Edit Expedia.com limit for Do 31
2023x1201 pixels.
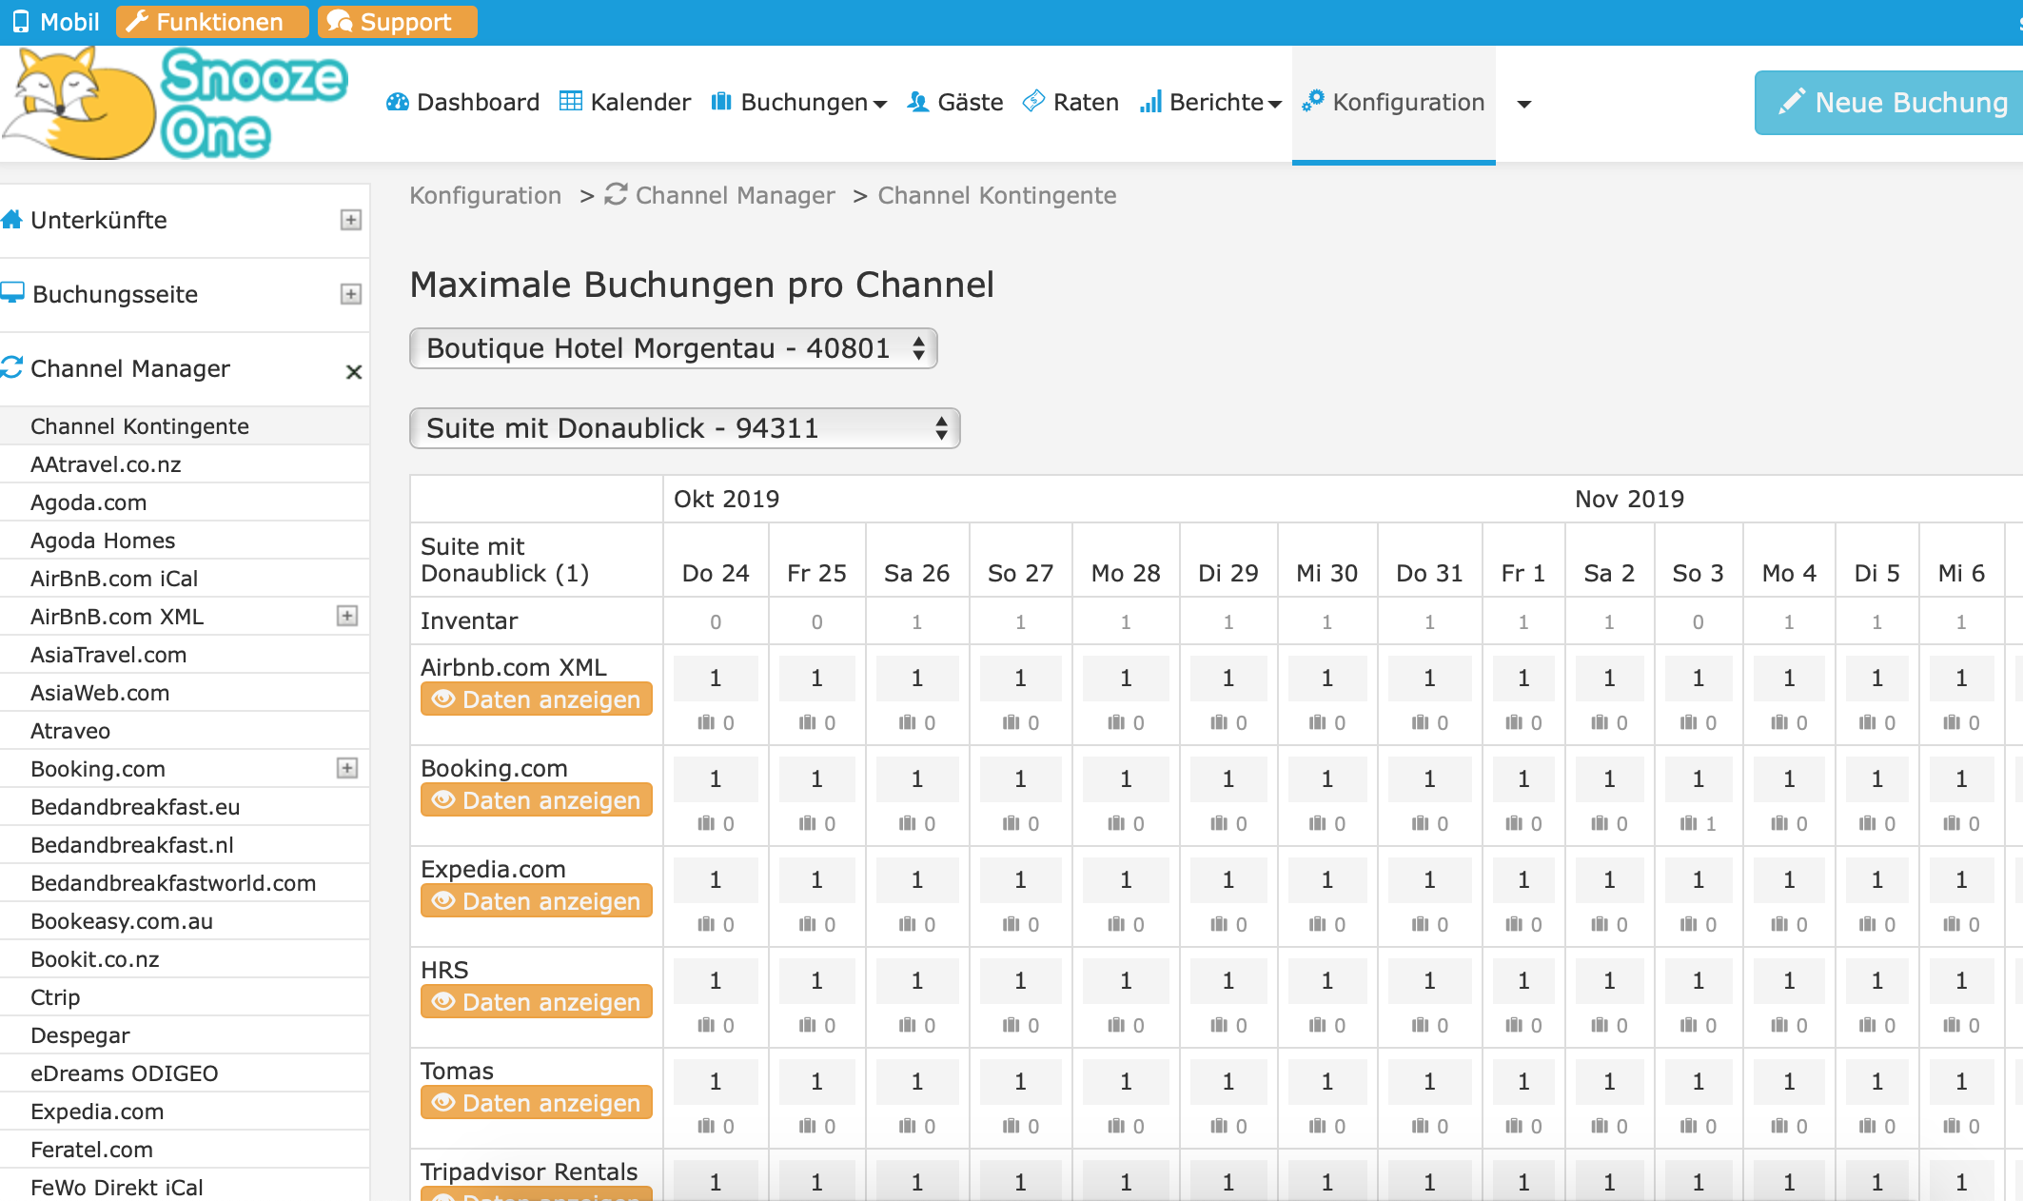pyautogui.click(x=1429, y=879)
